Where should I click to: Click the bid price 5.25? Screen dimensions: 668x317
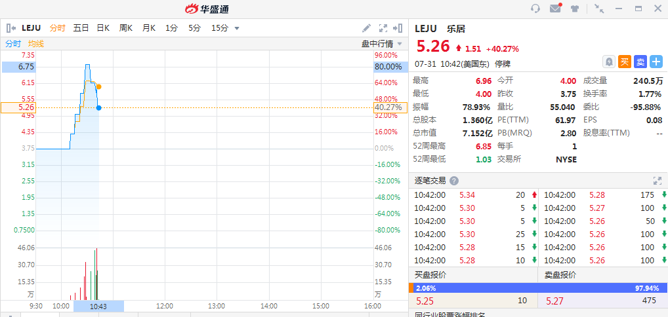[x=425, y=301]
